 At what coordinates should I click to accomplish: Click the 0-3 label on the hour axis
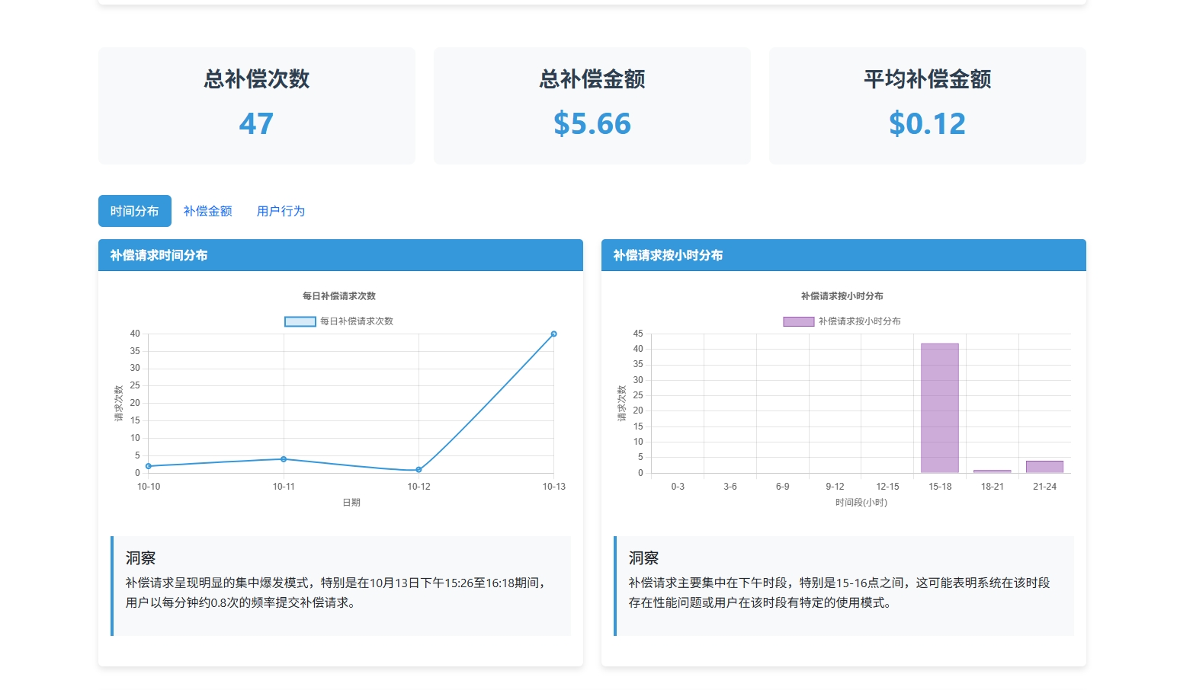[677, 485]
